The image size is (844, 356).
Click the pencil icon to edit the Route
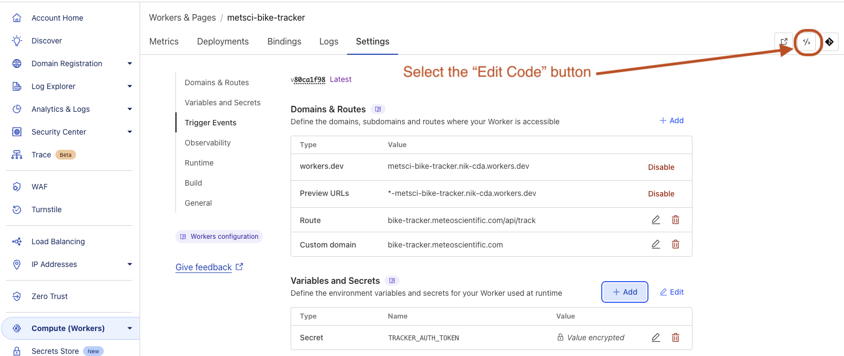656,219
